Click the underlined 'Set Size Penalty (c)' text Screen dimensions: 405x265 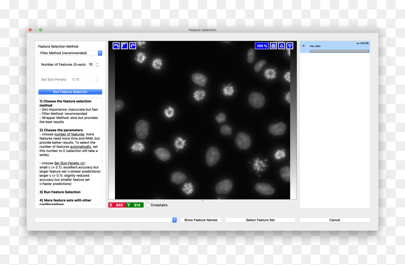(x=69, y=163)
